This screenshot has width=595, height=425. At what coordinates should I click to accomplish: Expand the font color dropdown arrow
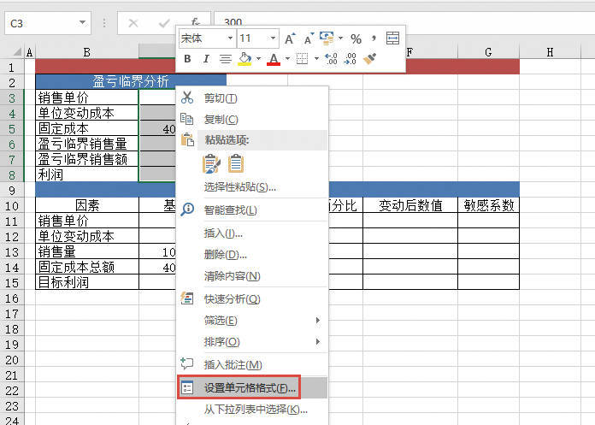coord(287,59)
